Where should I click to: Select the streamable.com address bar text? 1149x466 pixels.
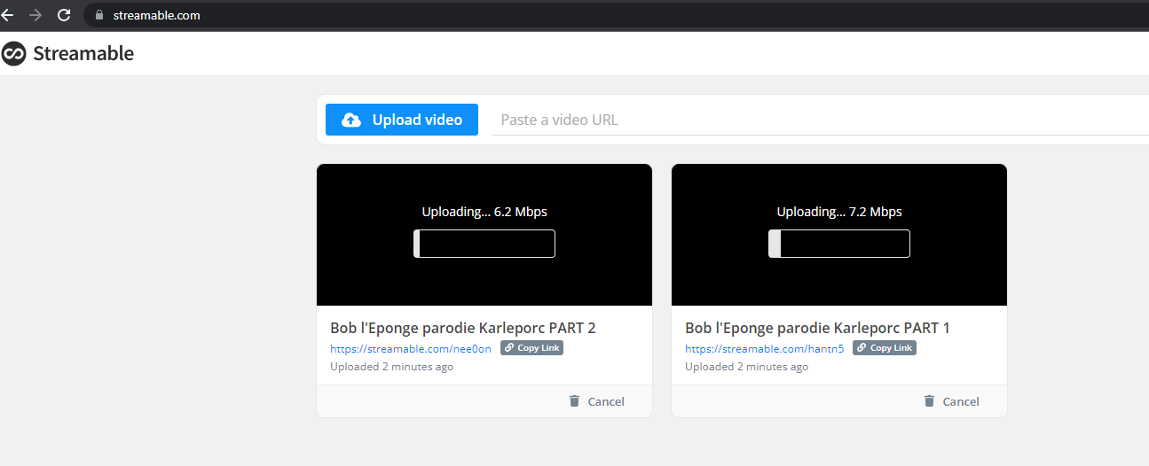pos(156,15)
